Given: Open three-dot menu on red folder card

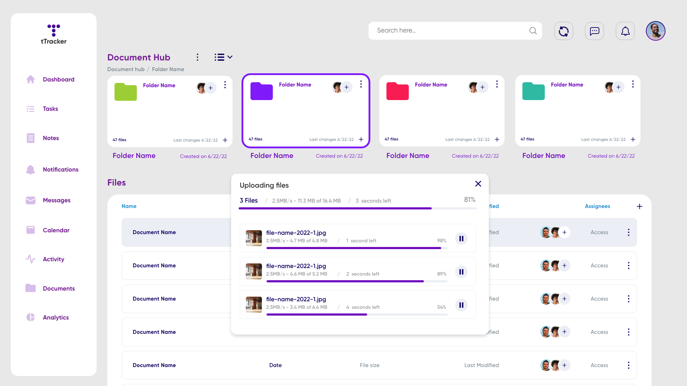Looking at the screenshot, I should 497,84.
